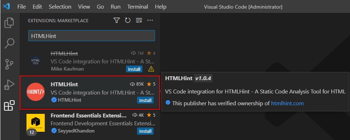The width and height of the screenshot is (350, 140).
Task: Install the verified HTMLHint extension
Action: click(145, 101)
